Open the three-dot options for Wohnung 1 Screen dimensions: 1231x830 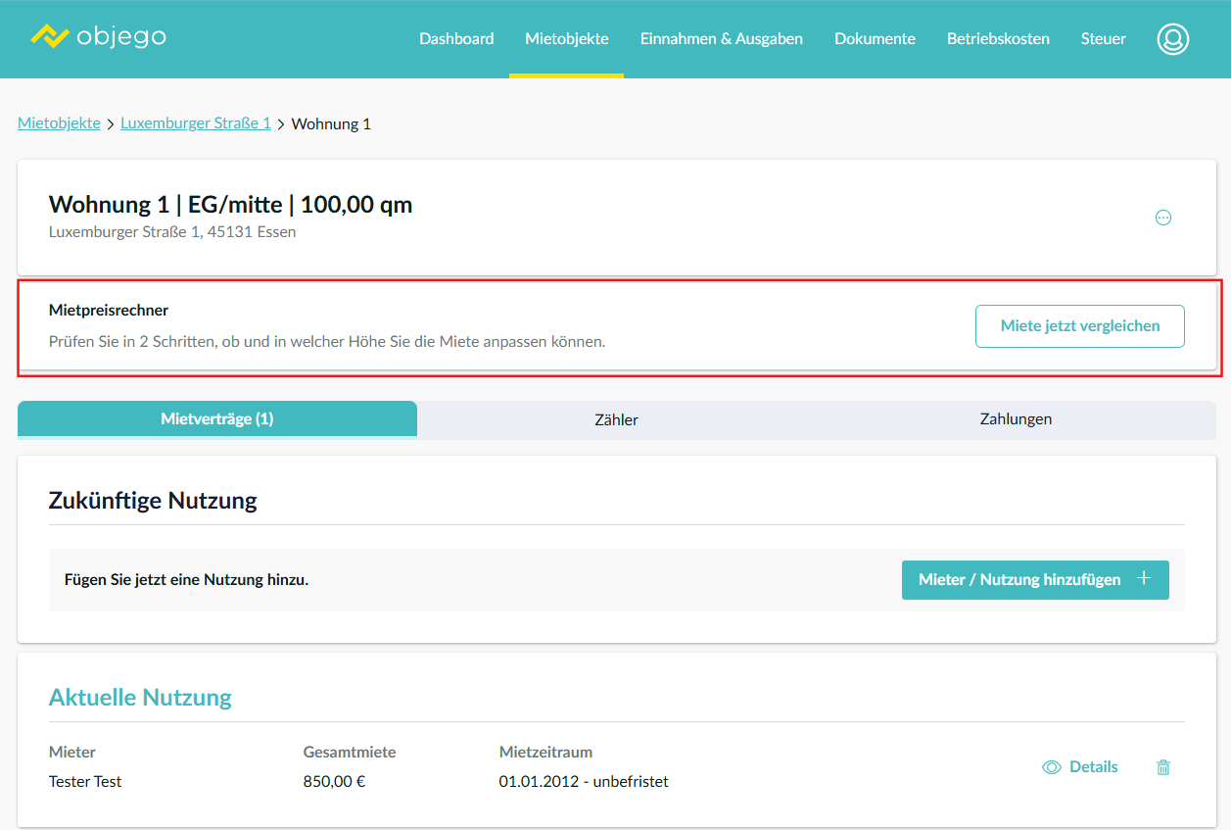pyautogui.click(x=1162, y=218)
